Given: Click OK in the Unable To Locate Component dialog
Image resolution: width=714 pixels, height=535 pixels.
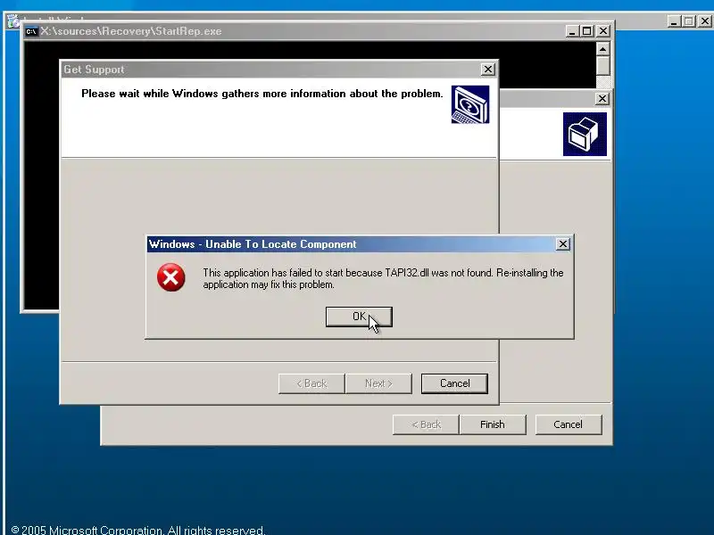Looking at the screenshot, I should coord(359,317).
